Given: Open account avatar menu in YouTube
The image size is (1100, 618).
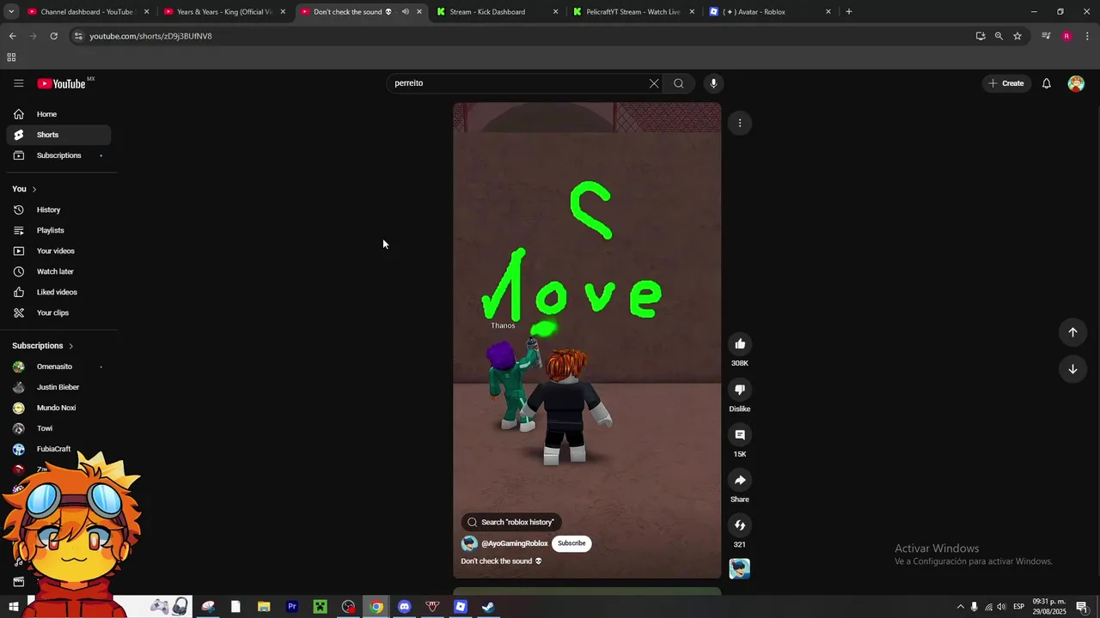Looking at the screenshot, I should tap(1076, 83).
